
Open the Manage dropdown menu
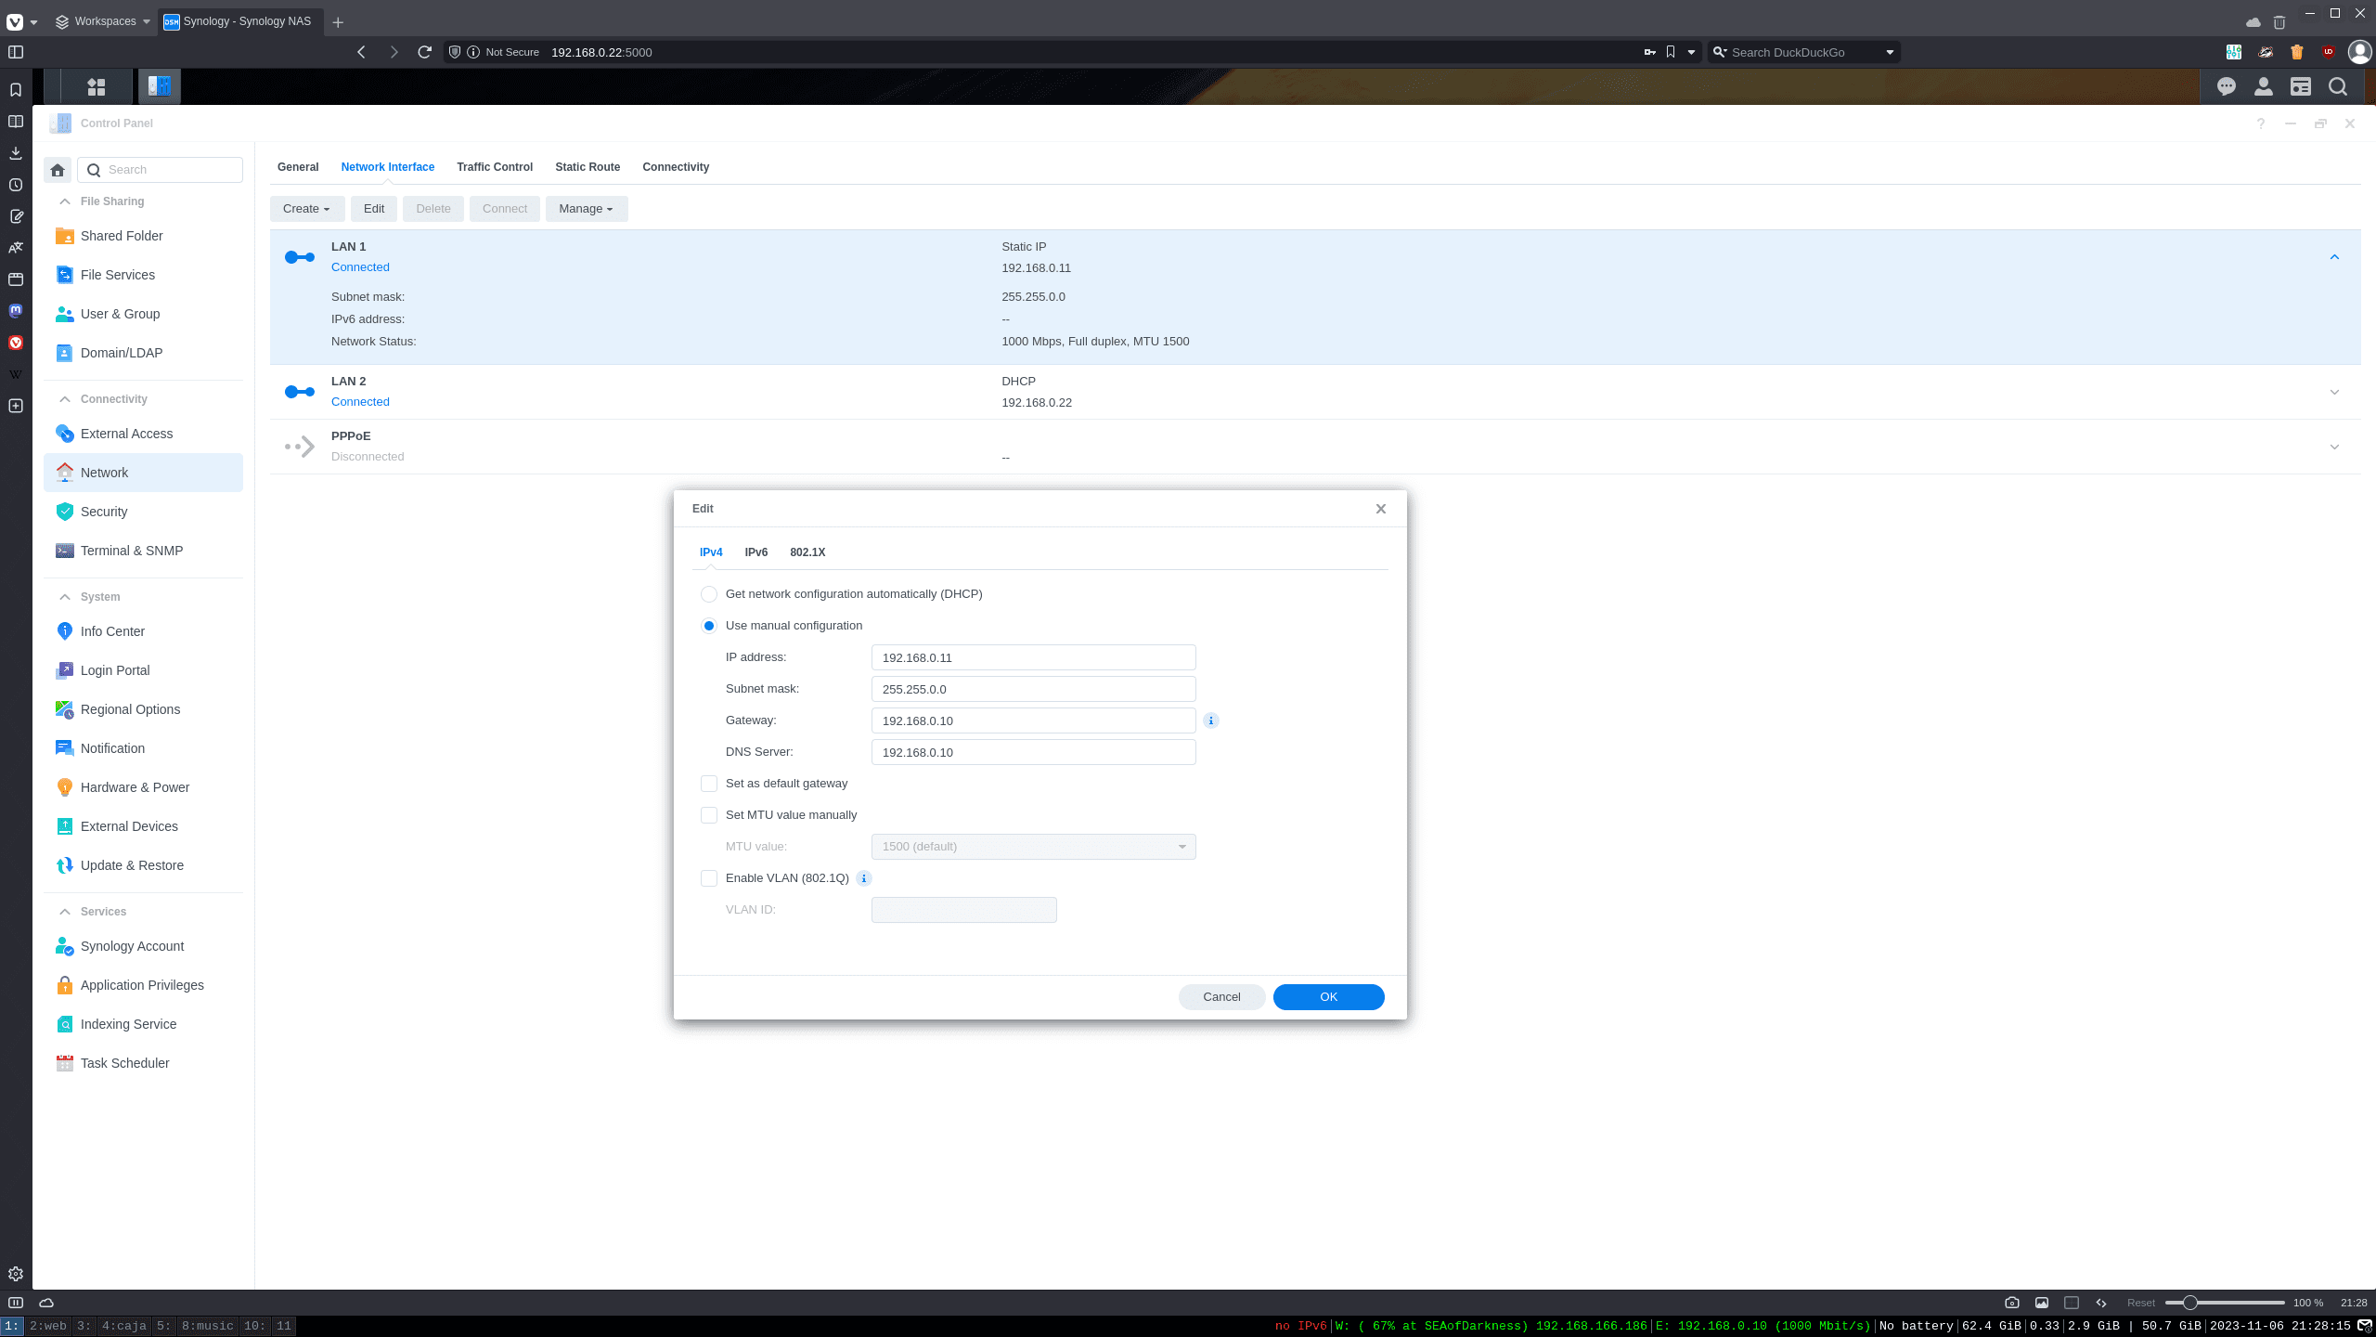[586, 209]
